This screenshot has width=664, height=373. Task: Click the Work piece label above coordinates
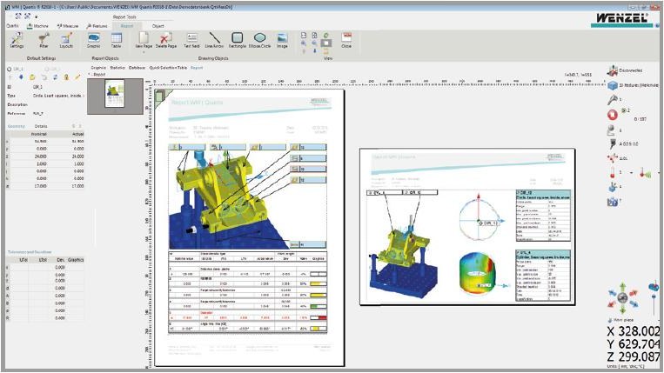tap(623, 320)
